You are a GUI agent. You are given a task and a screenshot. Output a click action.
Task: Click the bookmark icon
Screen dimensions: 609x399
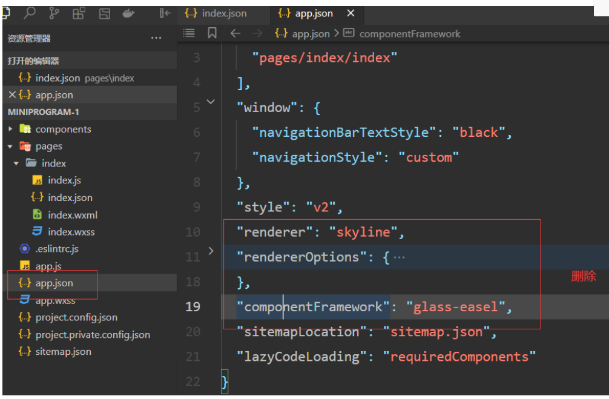(x=212, y=33)
